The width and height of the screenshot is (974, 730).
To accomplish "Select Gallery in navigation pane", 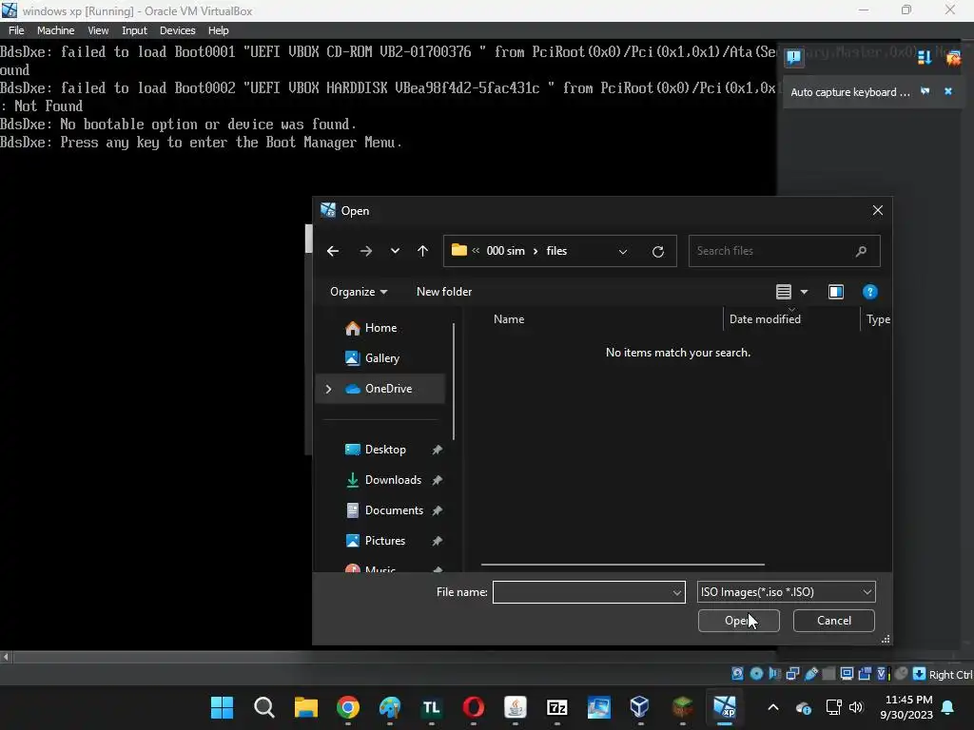I will click(x=380, y=358).
